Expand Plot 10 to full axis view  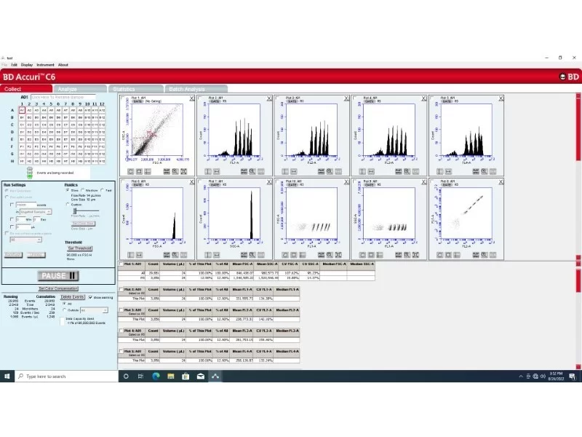pos(338,255)
